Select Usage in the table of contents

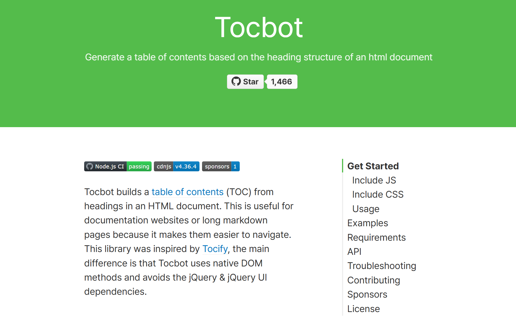pos(366,209)
